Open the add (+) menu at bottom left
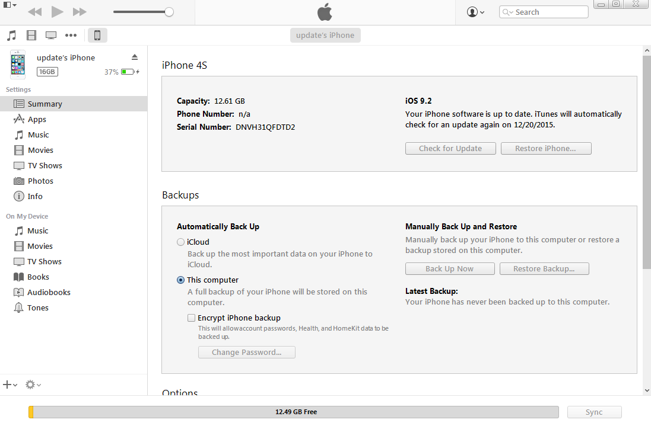Viewport: 651px width, 426px height. coord(10,385)
